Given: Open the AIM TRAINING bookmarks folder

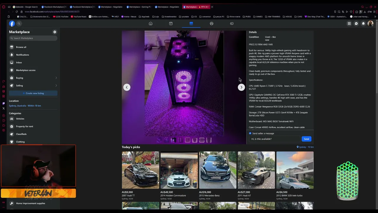Looking at the screenshot, I should (273, 17).
